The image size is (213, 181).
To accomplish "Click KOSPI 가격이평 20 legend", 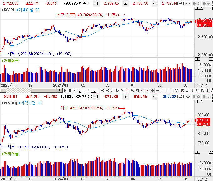I will pos(28,10).
